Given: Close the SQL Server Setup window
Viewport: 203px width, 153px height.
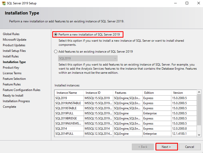Looking at the screenshot, I should point(199,3).
